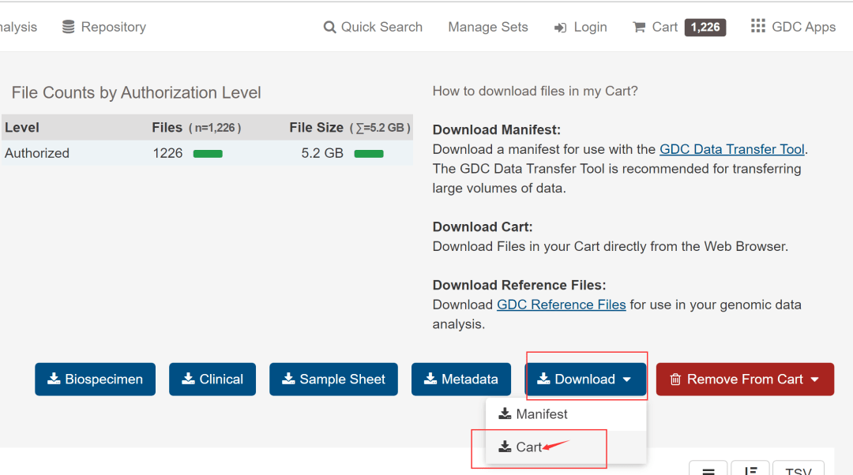Click the 1226 files count cell

tap(167, 153)
